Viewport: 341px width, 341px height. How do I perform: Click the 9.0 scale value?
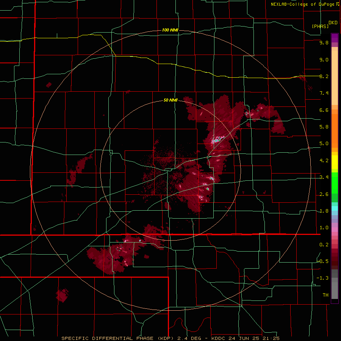(324, 59)
